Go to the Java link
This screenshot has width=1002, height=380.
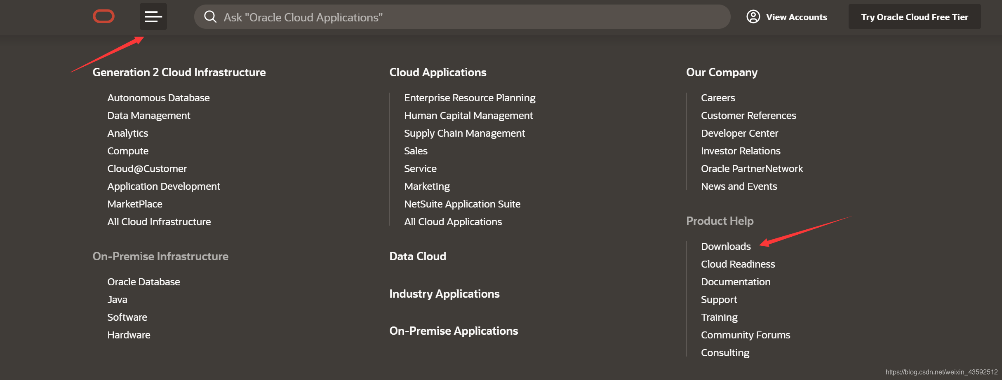[117, 299]
